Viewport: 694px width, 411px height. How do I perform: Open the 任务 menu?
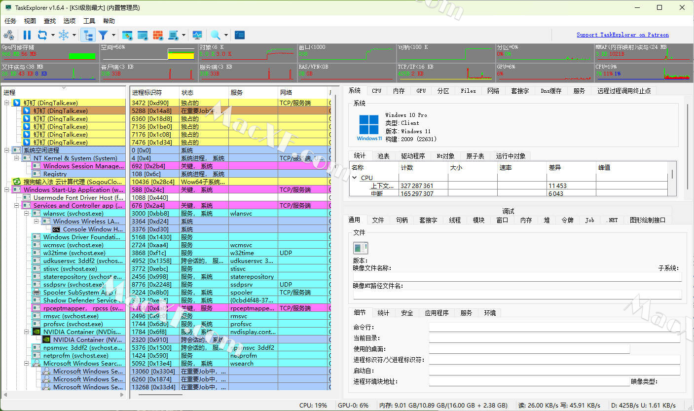click(10, 21)
